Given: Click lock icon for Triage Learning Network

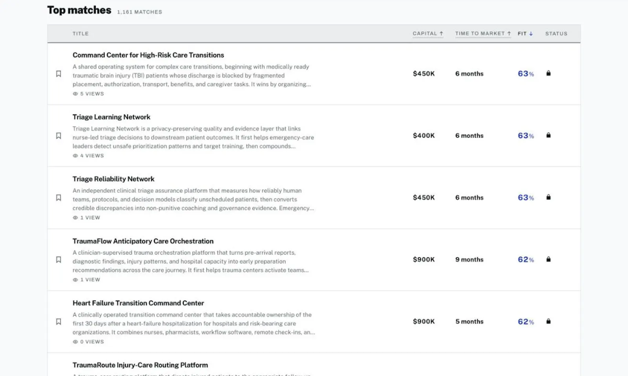Looking at the screenshot, I should [x=548, y=135].
